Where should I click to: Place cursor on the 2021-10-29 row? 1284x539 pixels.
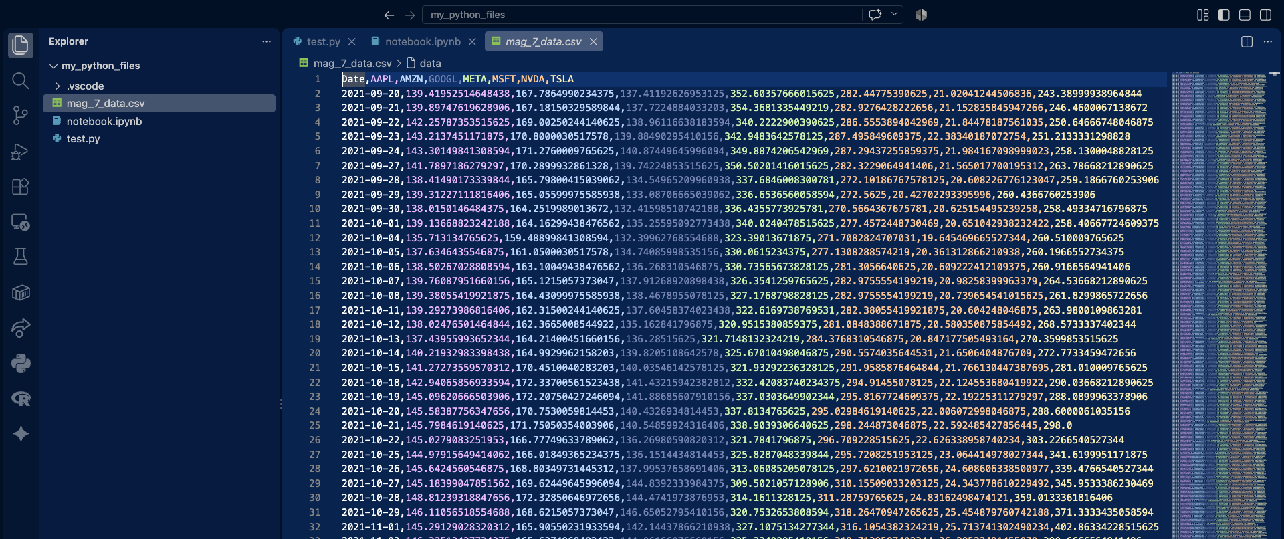748,512
